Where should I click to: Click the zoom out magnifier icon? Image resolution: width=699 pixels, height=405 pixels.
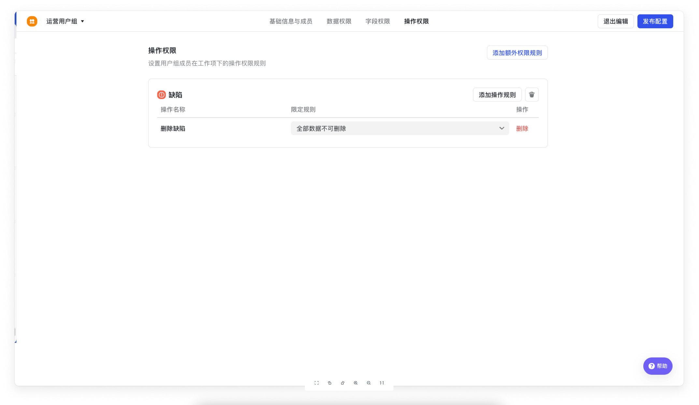tap(368, 383)
